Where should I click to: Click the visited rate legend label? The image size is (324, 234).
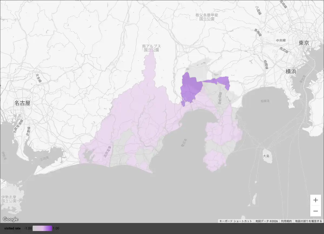click(12, 228)
